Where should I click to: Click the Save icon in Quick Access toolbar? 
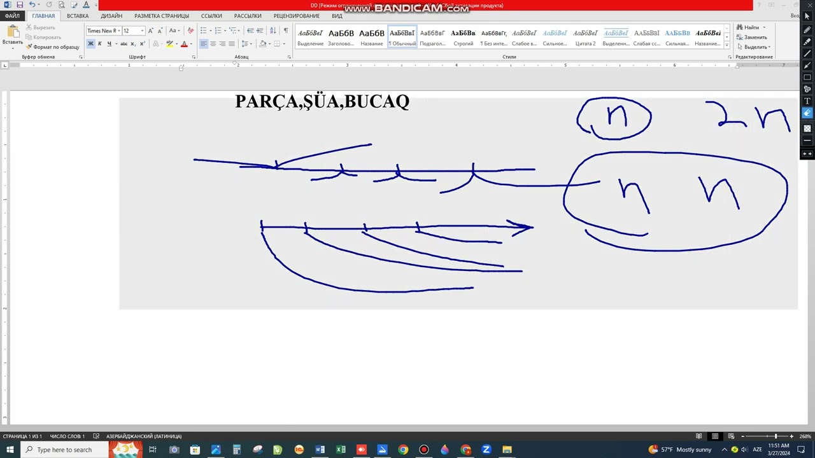(x=20, y=5)
